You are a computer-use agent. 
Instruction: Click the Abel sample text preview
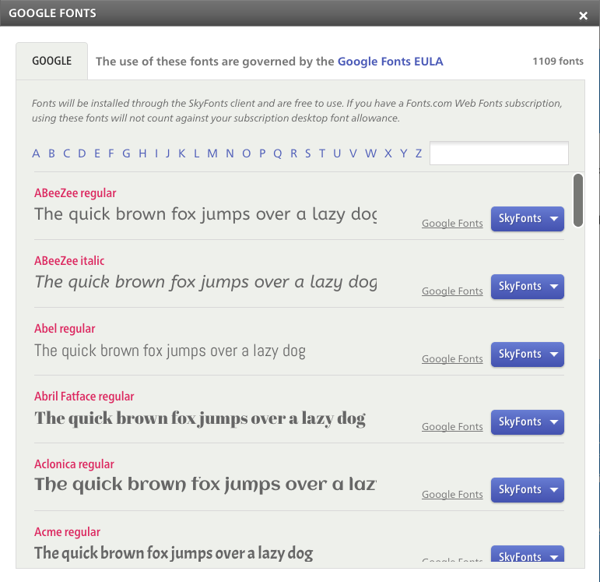[x=170, y=351]
